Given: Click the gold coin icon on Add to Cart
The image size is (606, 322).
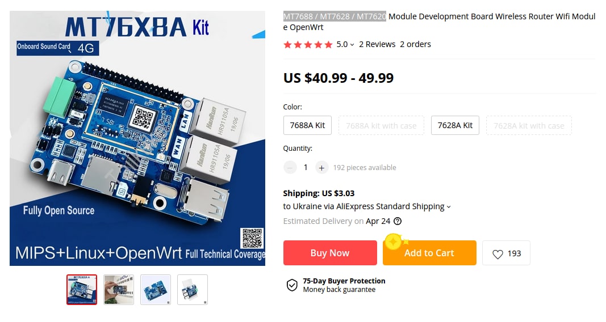Looking at the screenshot, I should [x=394, y=242].
